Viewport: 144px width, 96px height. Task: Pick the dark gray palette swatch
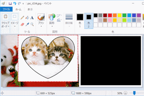click(100, 15)
